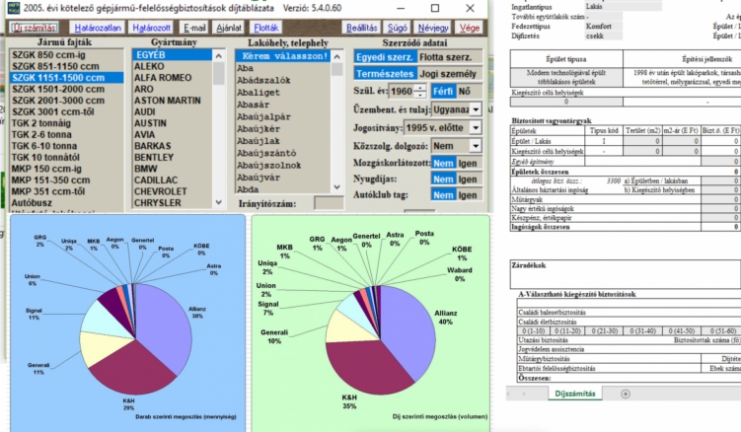Switch to the Díjszámítás sheet tab
The width and height of the screenshot is (741, 432).
coord(575,394)
